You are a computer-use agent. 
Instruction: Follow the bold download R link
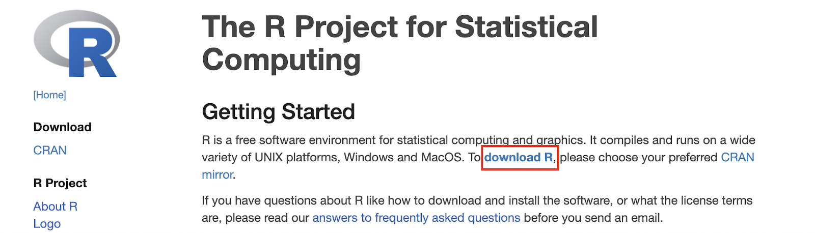tap(519, 158)
